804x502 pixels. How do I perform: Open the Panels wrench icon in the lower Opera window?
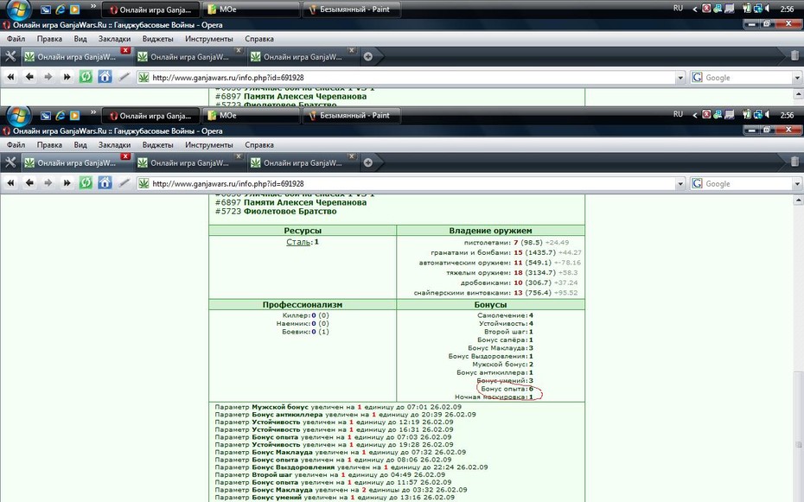[x=10, y=162]
